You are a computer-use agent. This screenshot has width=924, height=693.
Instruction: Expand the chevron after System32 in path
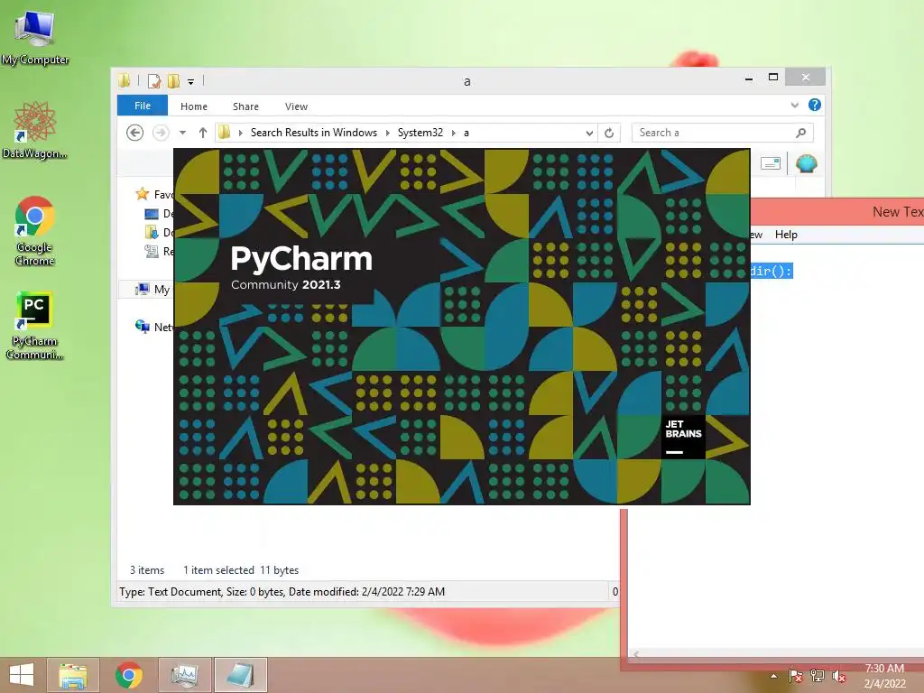tap(453, 134)
